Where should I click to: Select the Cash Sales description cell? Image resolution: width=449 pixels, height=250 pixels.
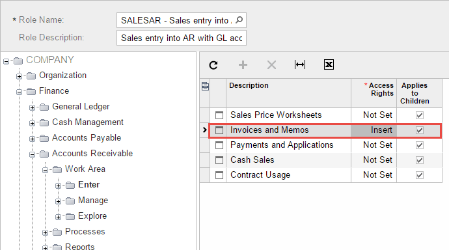[x=289, y=160]
